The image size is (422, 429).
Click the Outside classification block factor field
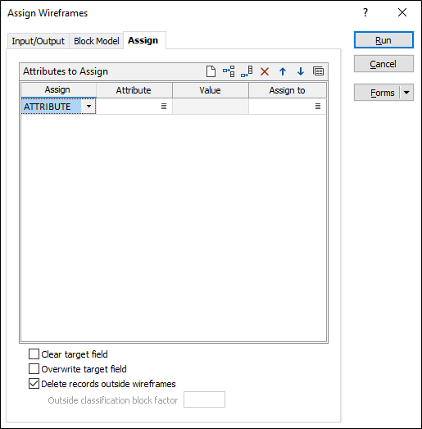pyautogui.click(x=204, y=399)
